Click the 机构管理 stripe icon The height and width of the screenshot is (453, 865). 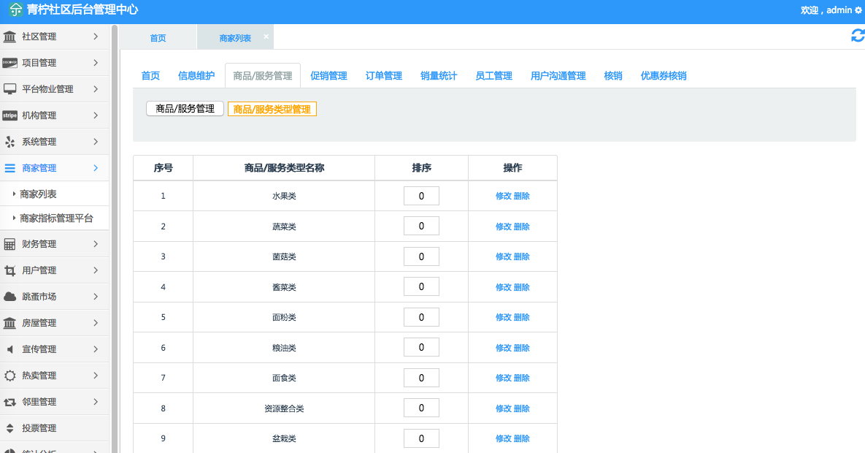tap(9, 115)
